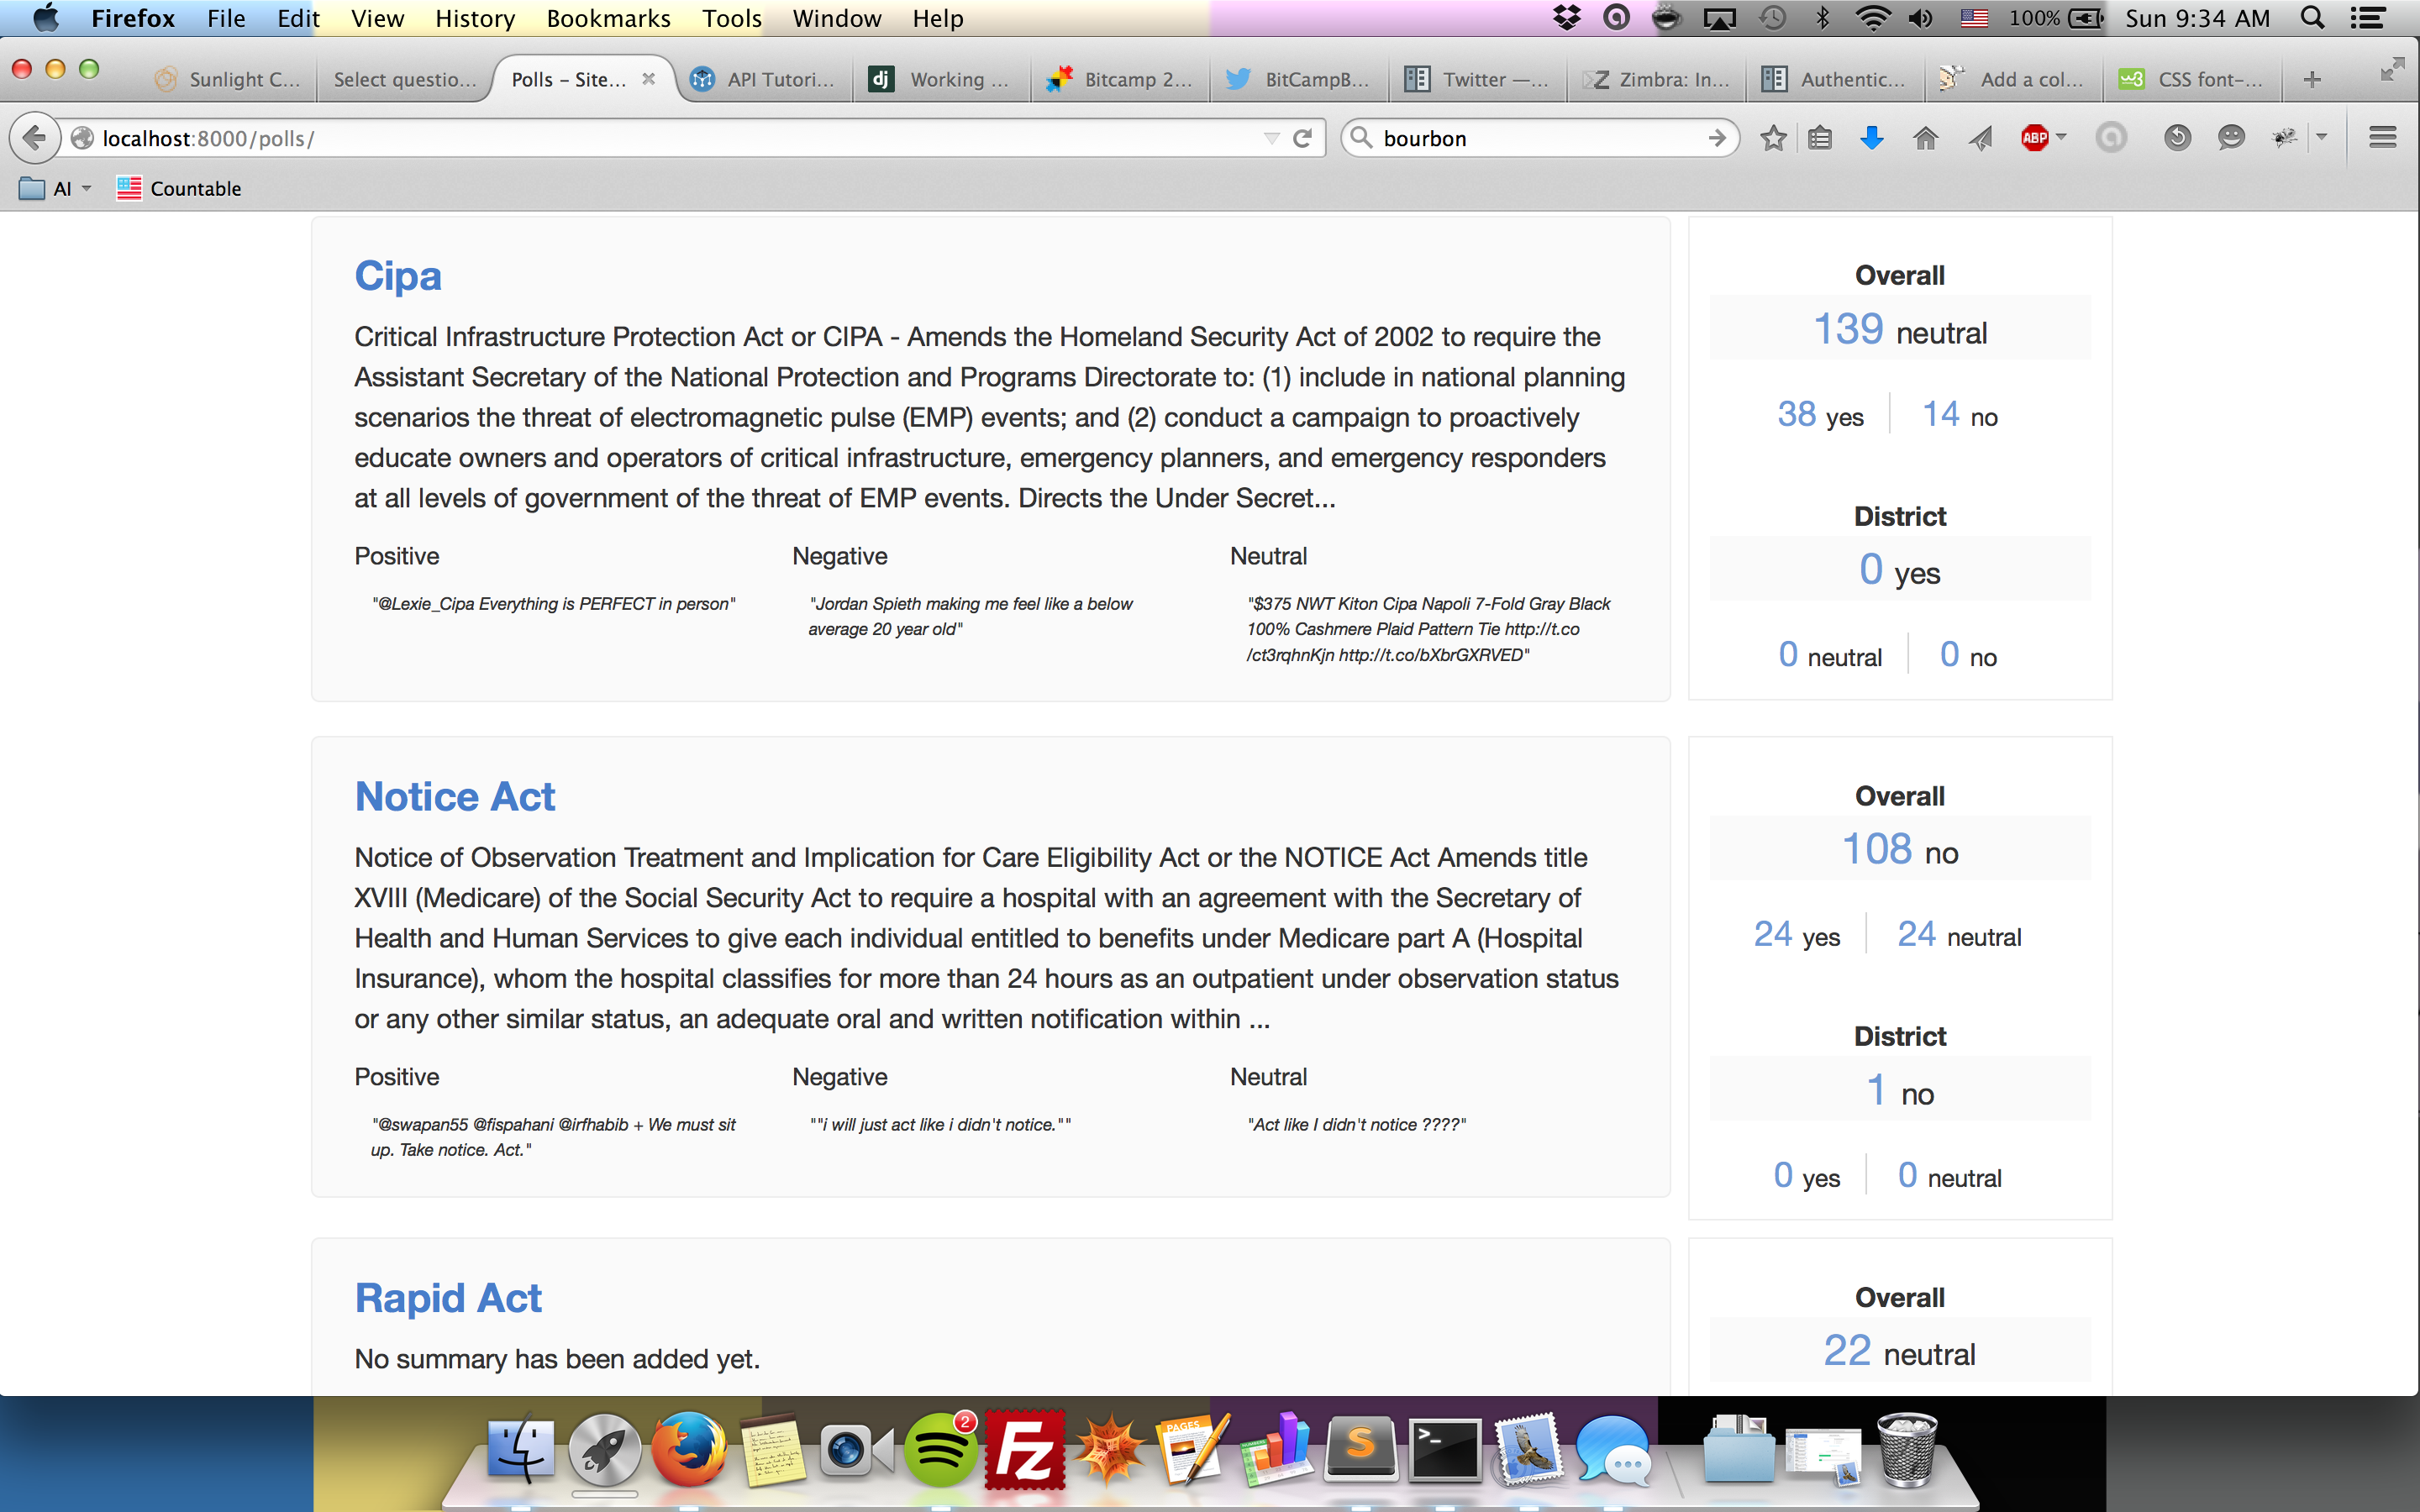Open the Bookmarks menu
This screenshot has height=1512, width=2420.
(608, 18)
